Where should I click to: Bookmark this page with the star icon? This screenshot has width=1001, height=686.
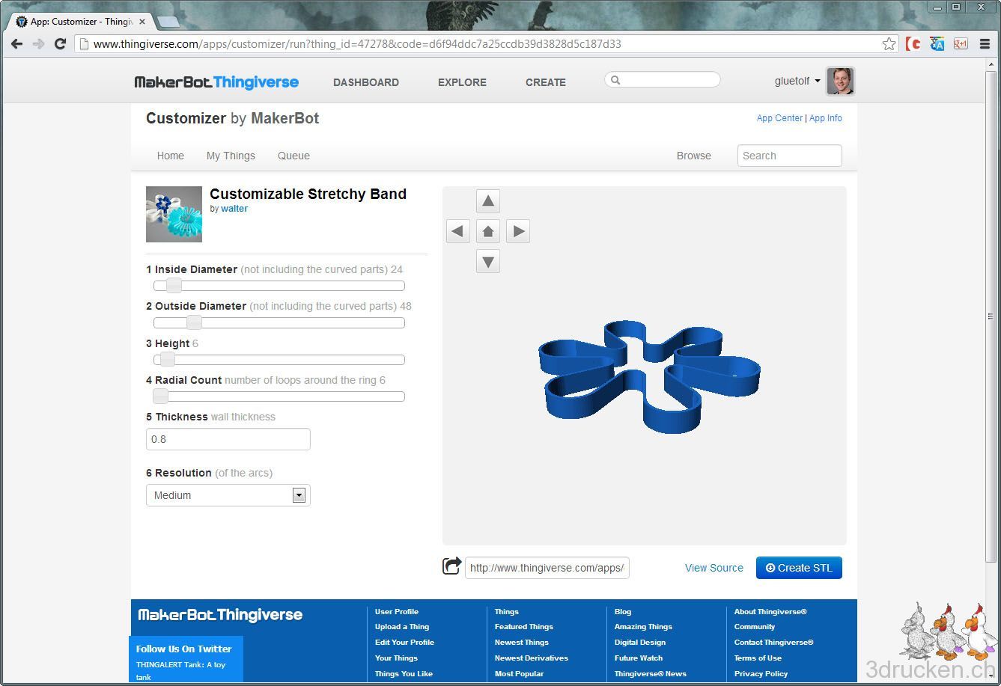coord(889,44)
